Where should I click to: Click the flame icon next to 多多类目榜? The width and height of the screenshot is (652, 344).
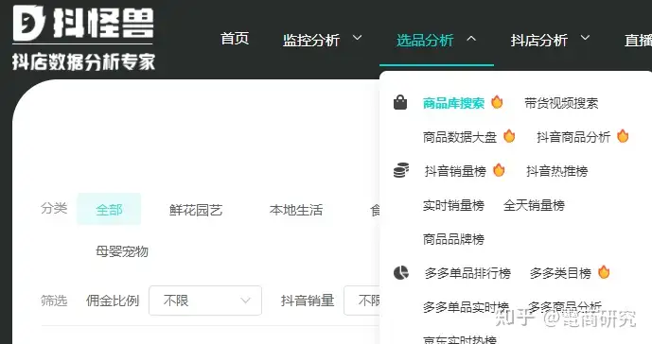(x=604, y=272)
